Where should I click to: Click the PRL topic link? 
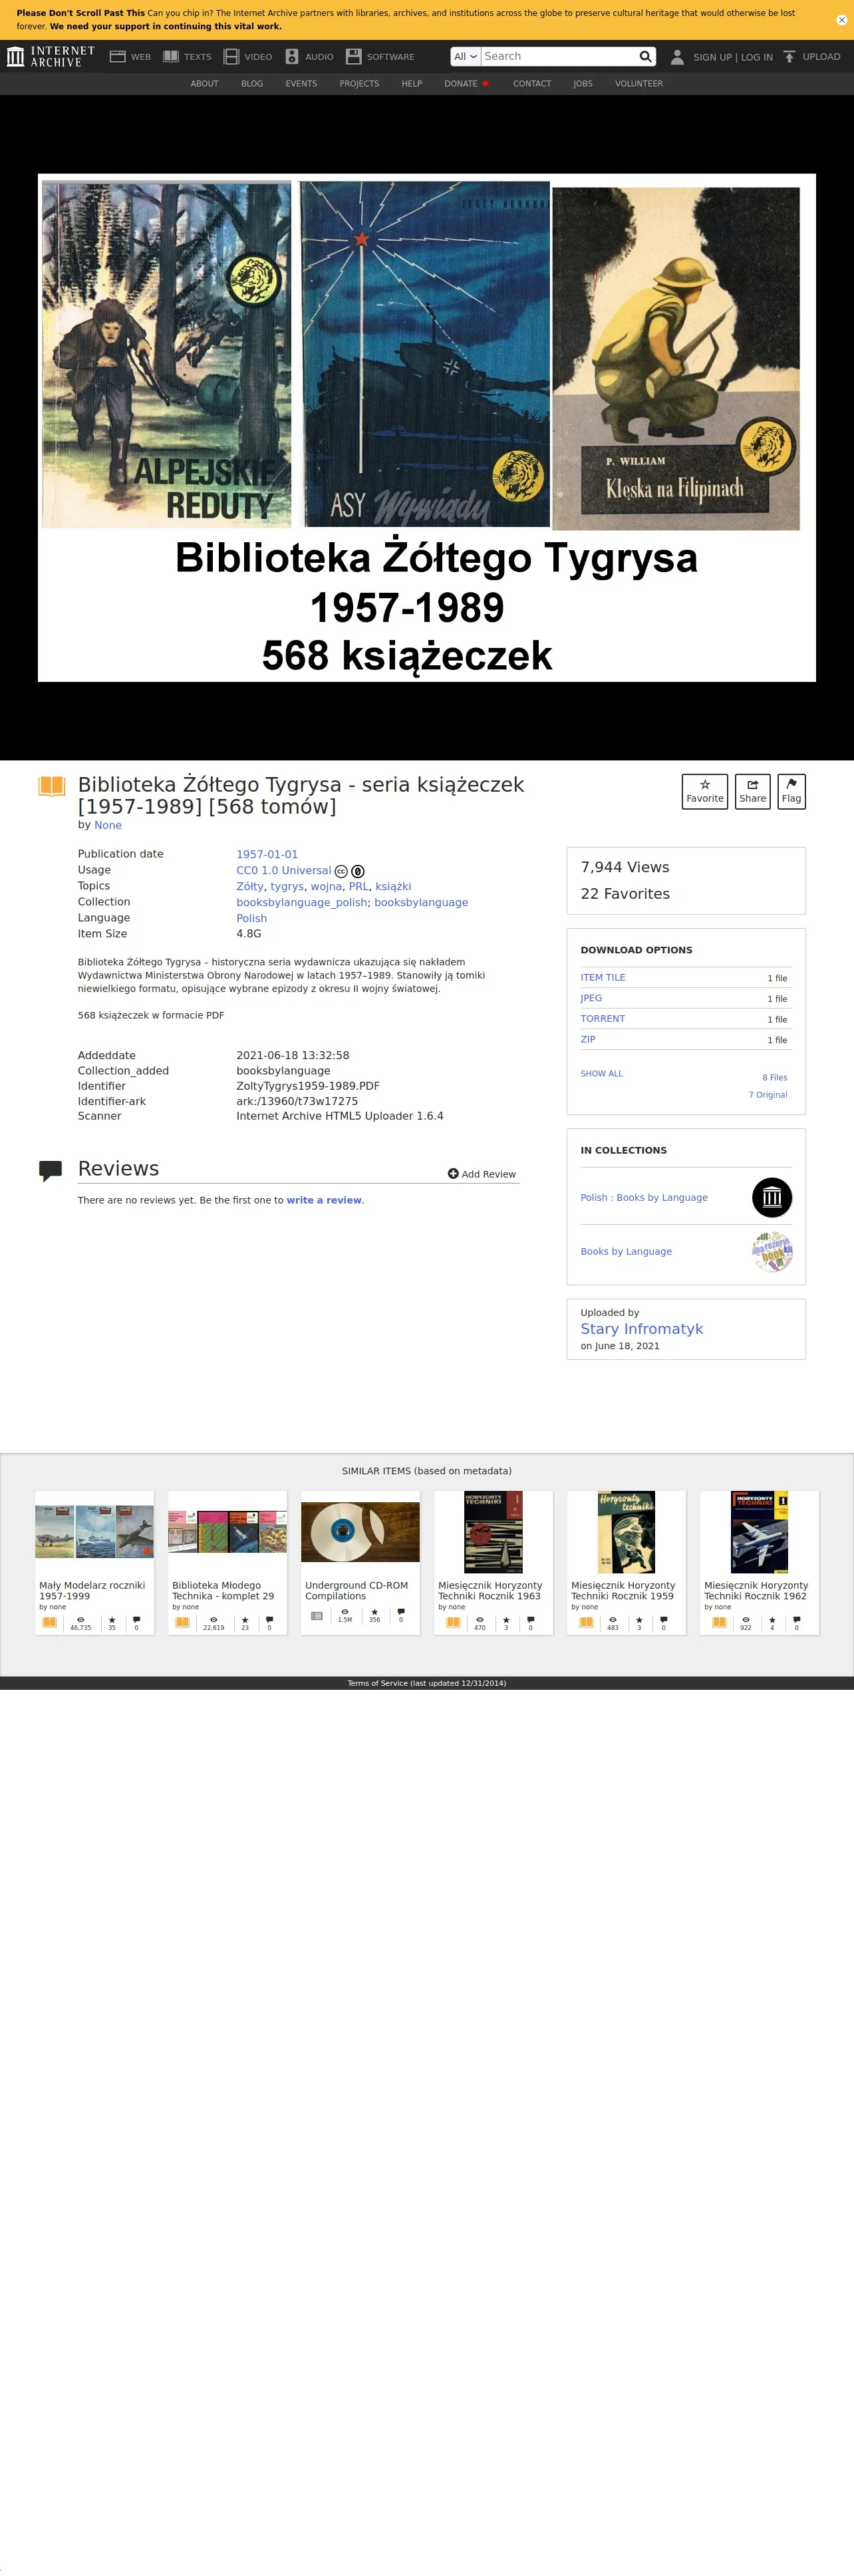pos(359,886)
